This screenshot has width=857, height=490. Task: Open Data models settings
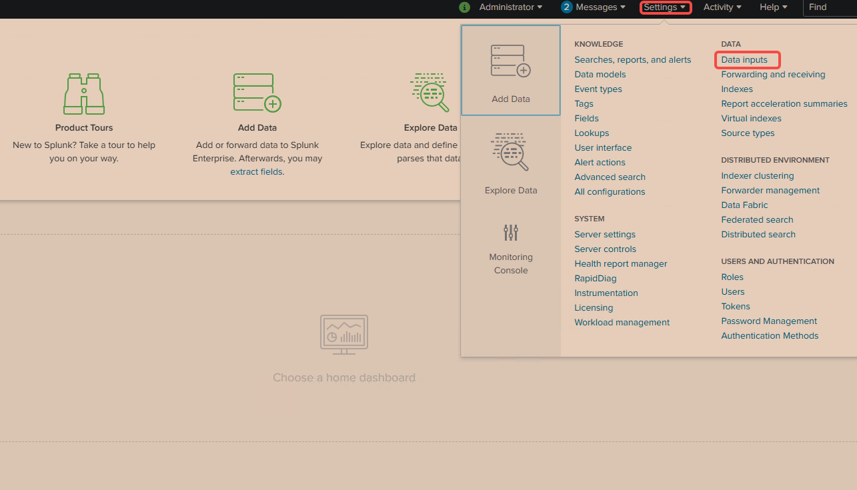600,75
